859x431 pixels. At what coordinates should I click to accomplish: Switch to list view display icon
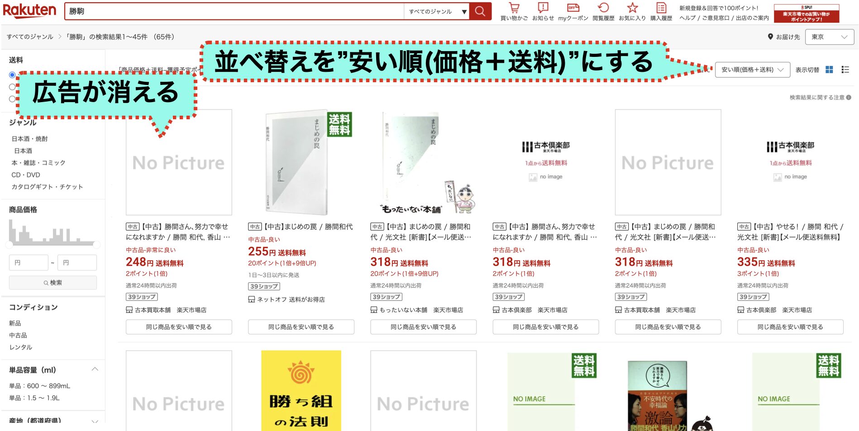(845, 70)
